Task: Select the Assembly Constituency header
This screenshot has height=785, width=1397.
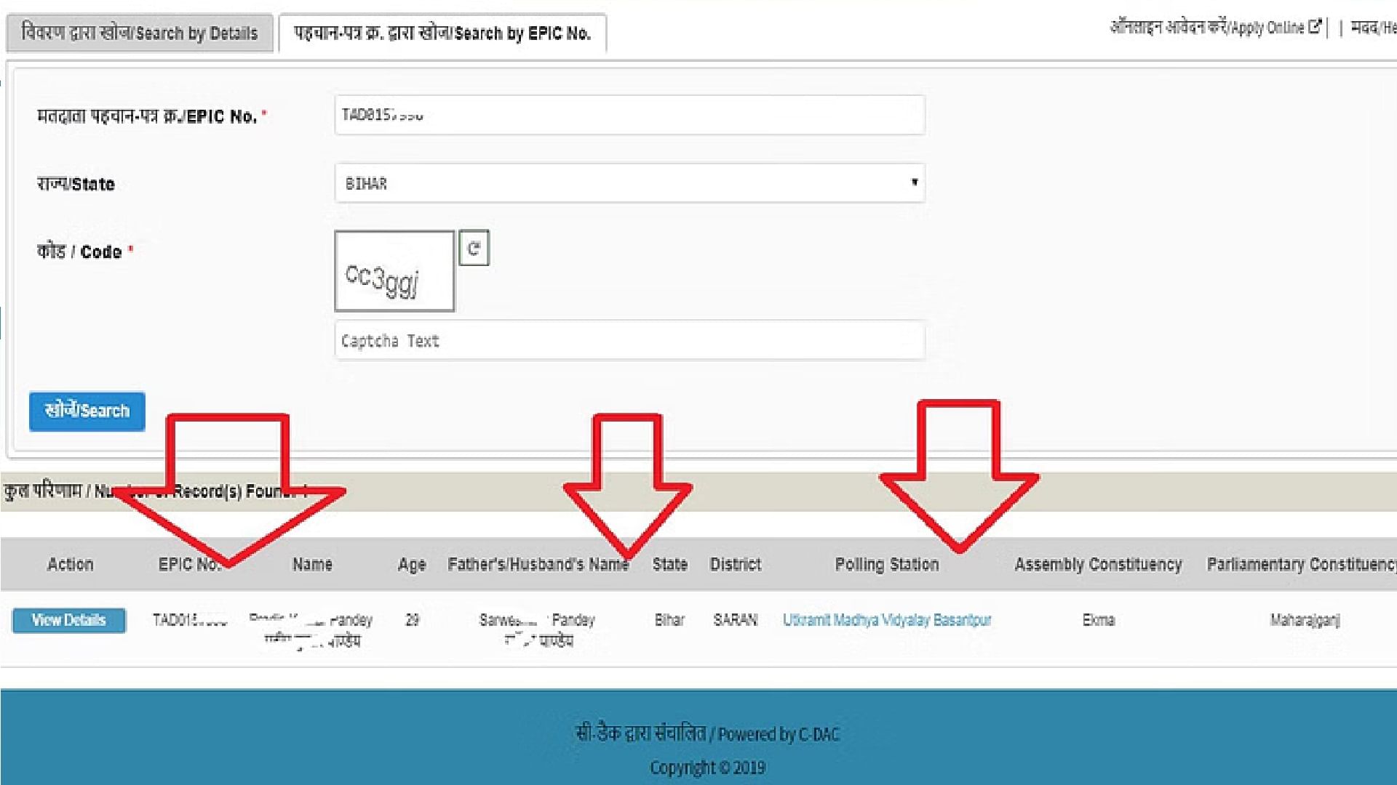Action: [1097, 564]
